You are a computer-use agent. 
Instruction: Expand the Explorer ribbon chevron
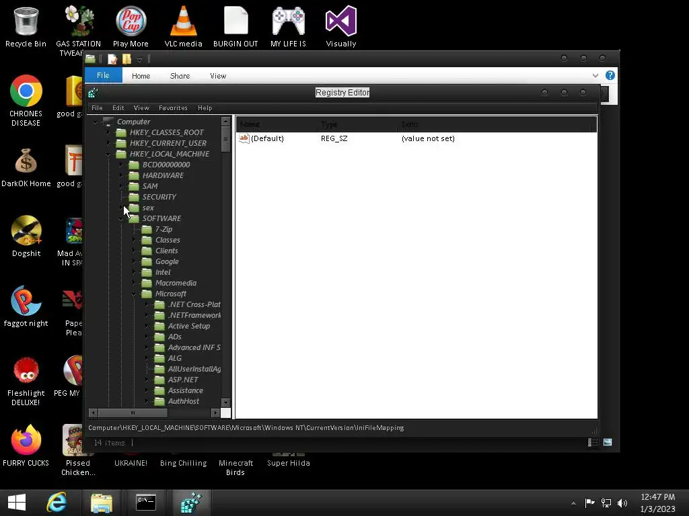(595, 75)
